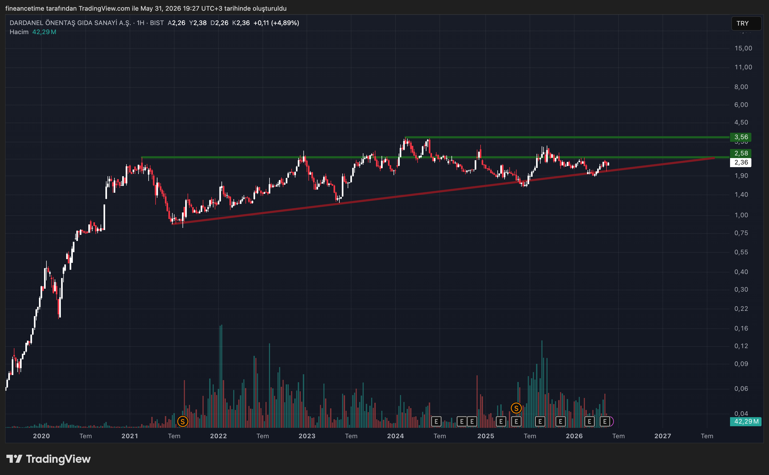Click the 2027 label on time axis
The image size is (769, 475).
[x=663, y=436]
